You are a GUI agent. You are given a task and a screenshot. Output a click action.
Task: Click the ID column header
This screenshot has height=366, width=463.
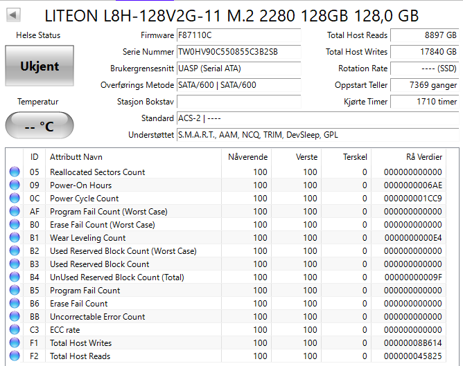pyautogui.click(x=34, y=157)
